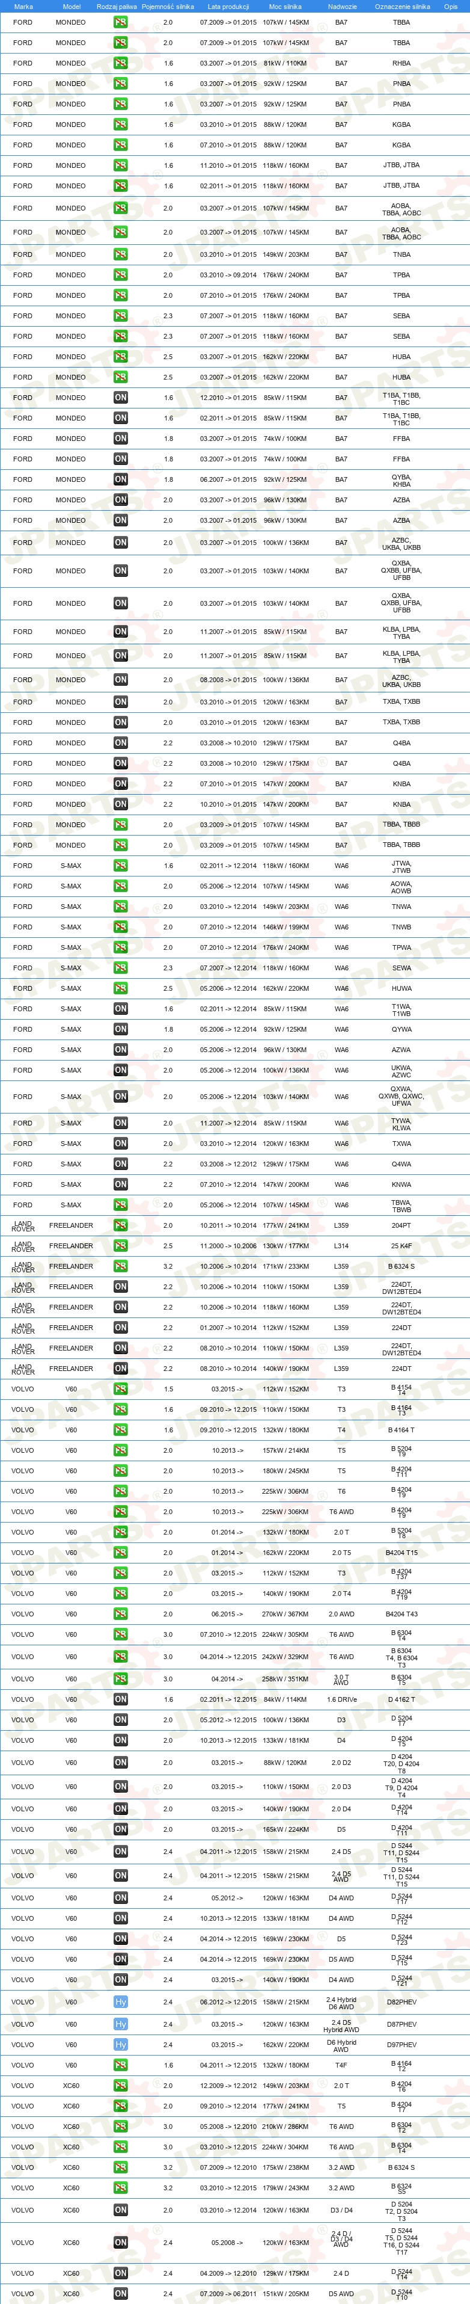This screenshot has width=470, height=2304.
Task: Click the 270kW / 367KM power cell
Action: pyautogui.click(x=285, y=1615)
